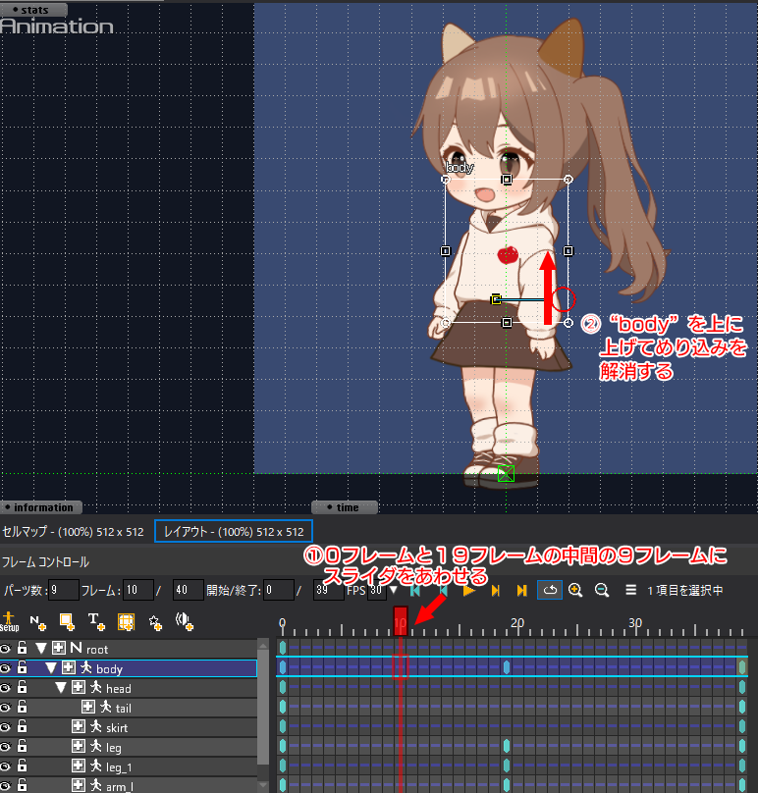This screenshot has width=758, height=793.
Task: Click the Setup mode icon
Action: (9, 621)
